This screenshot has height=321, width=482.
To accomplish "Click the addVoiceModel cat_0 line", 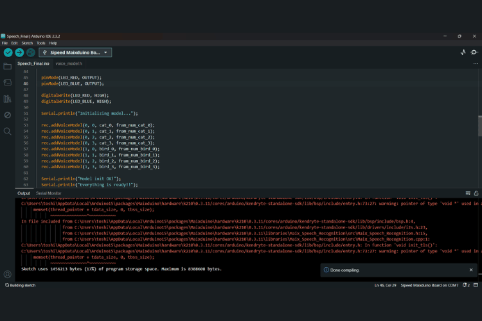I will coord(98,125).
